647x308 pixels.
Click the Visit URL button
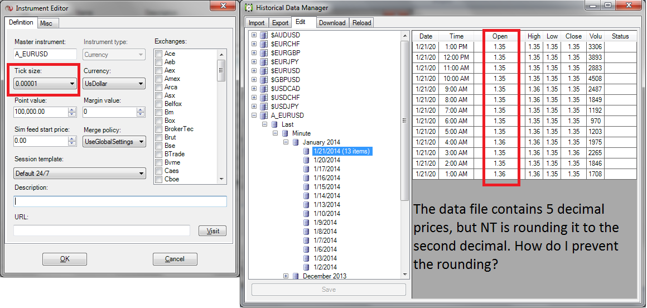[213, 231]
